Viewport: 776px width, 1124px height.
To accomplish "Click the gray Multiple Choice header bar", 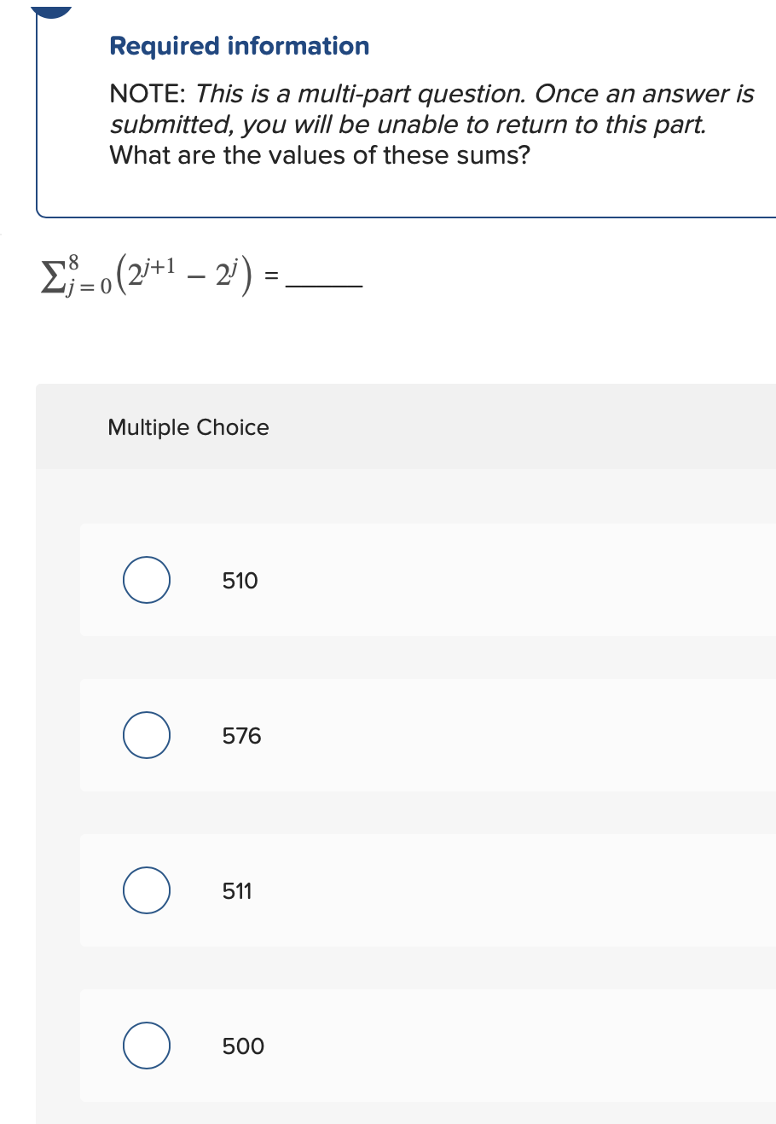I will [x=406, y=426].
